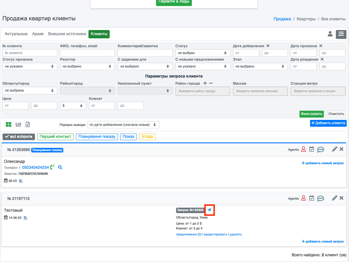
Task: Switch to the Архив tab
Action: 38,34
